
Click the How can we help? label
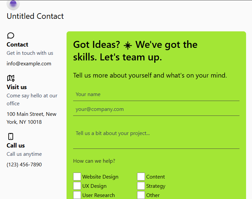[x=94, y=161]
